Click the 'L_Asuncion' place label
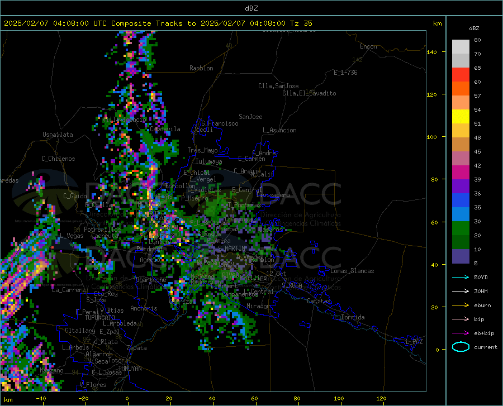Image resolution: width=503 pixels, height=406 pixels. (x=279, y=130)
